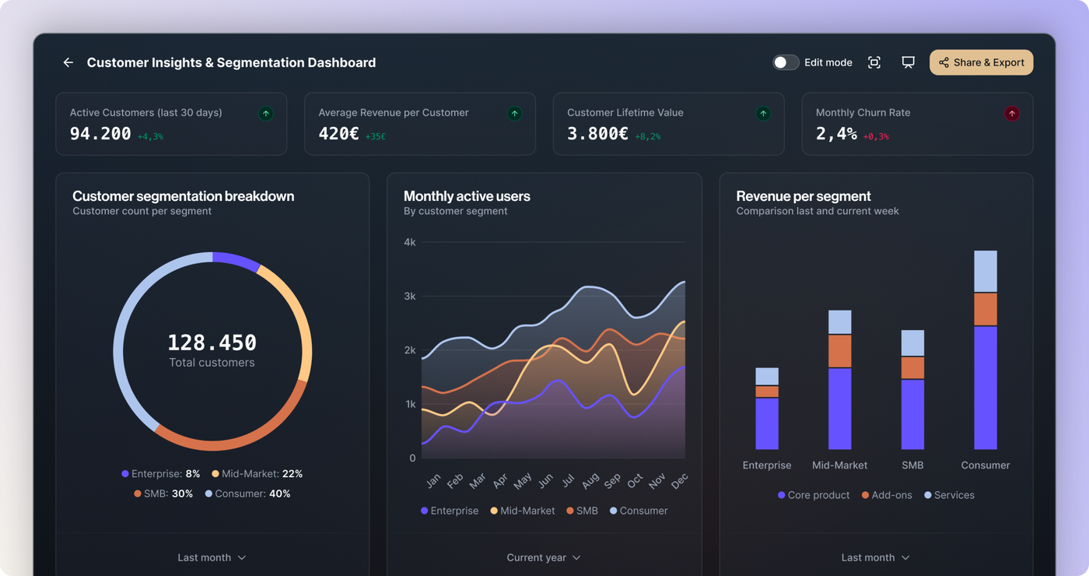Enable Edit mode with the header toggle
The width and height of the screenshot is (1089, 576).
click(x=786, y=61)
